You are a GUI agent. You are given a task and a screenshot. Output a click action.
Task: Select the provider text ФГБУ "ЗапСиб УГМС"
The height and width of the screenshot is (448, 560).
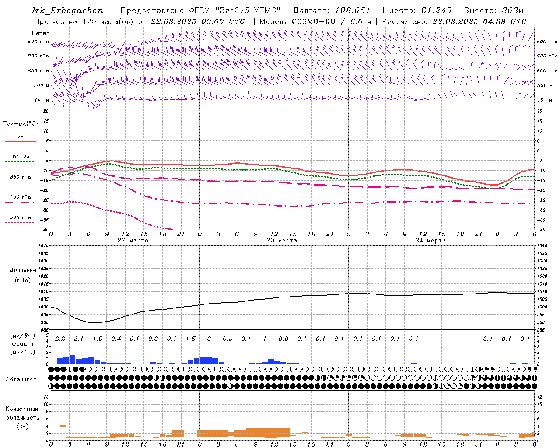(x=236, y=10)
